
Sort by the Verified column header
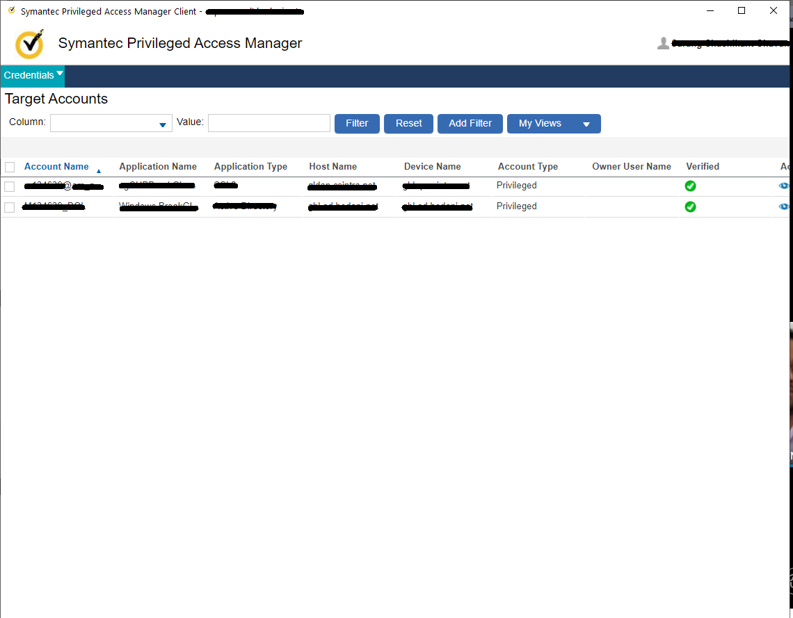click(703, 167)
